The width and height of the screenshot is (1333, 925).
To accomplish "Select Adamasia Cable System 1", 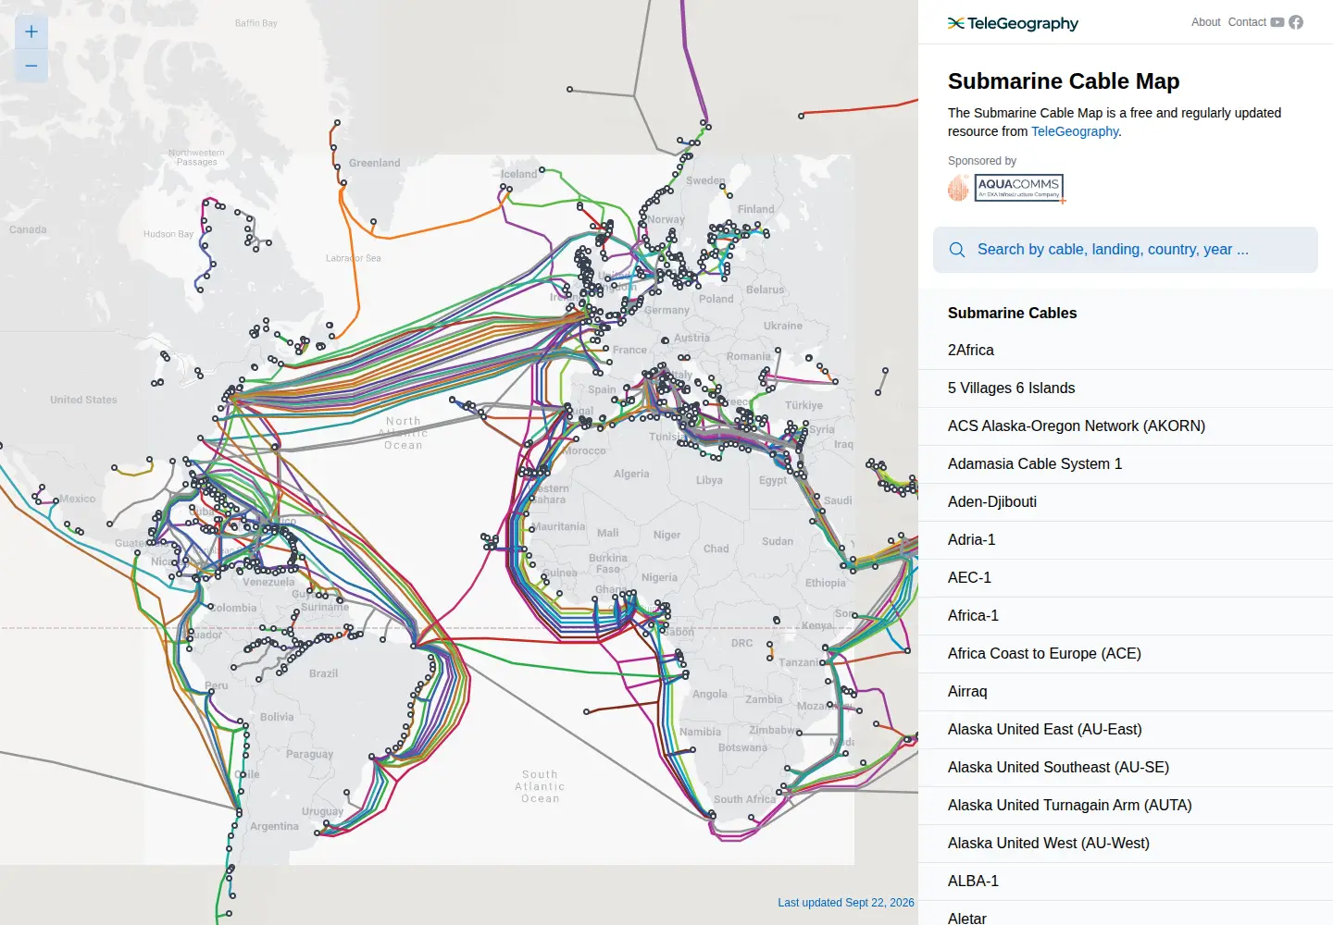I will point(1126,464).
